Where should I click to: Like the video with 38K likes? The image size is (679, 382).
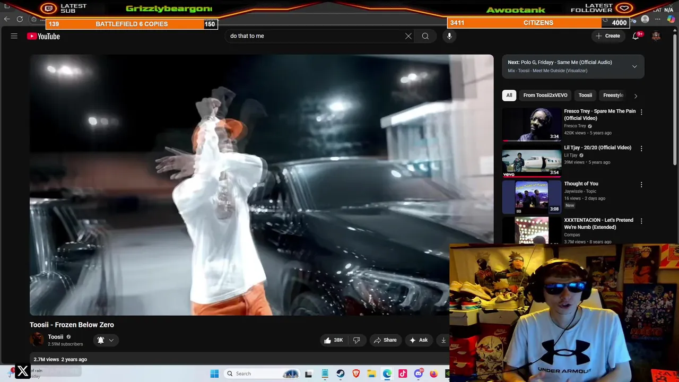point(333,340)
